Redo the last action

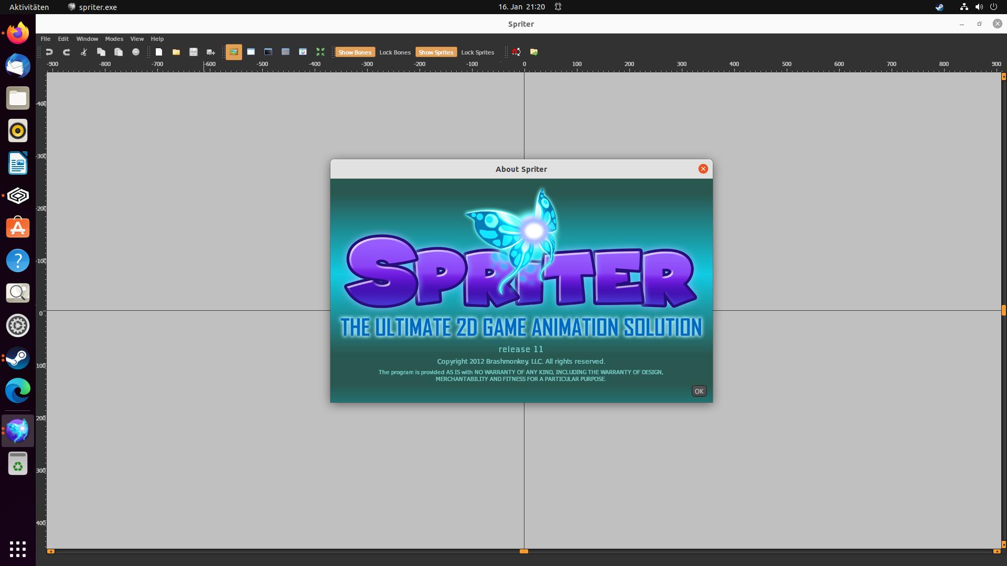[66, 52]
